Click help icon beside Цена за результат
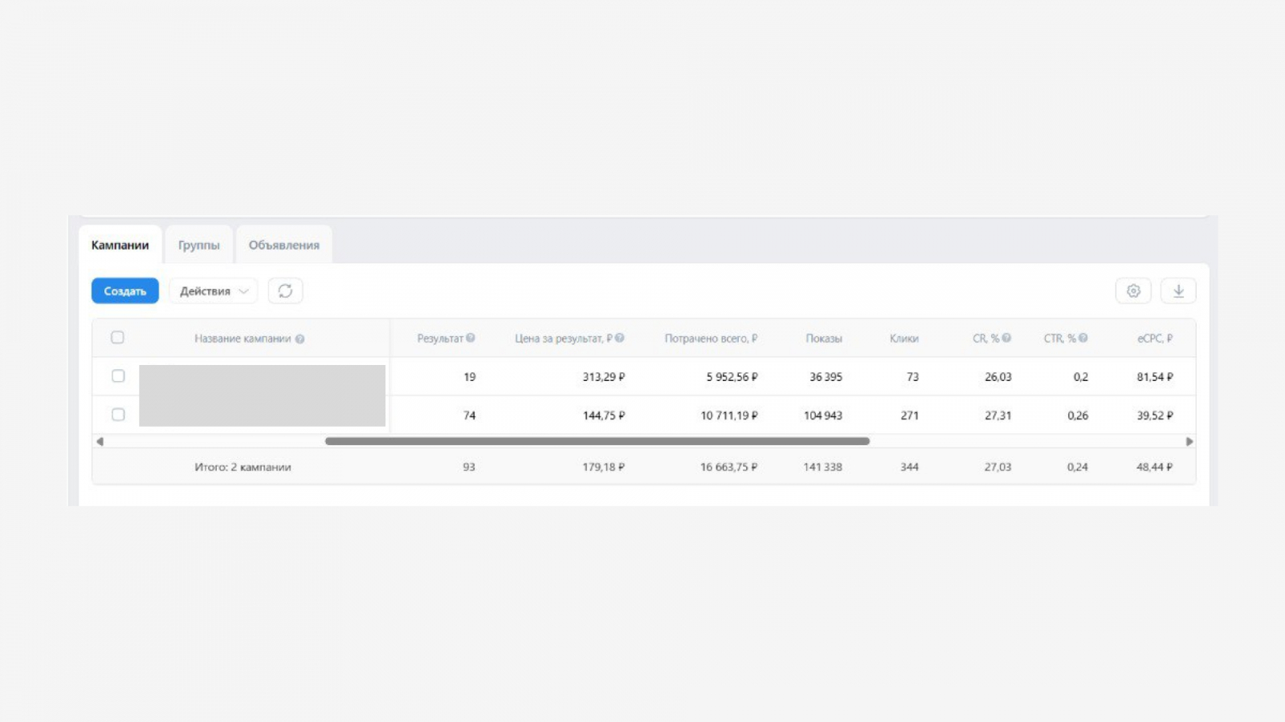 619,338
